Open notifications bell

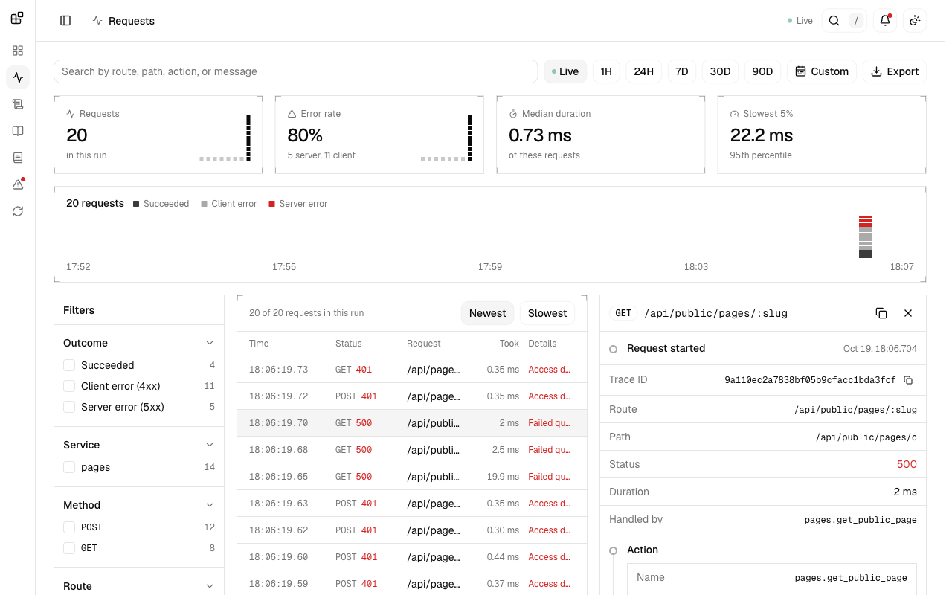click(x=885, y=21)
